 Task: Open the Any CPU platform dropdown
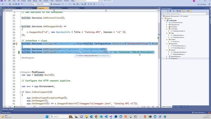tap(44, 4)
